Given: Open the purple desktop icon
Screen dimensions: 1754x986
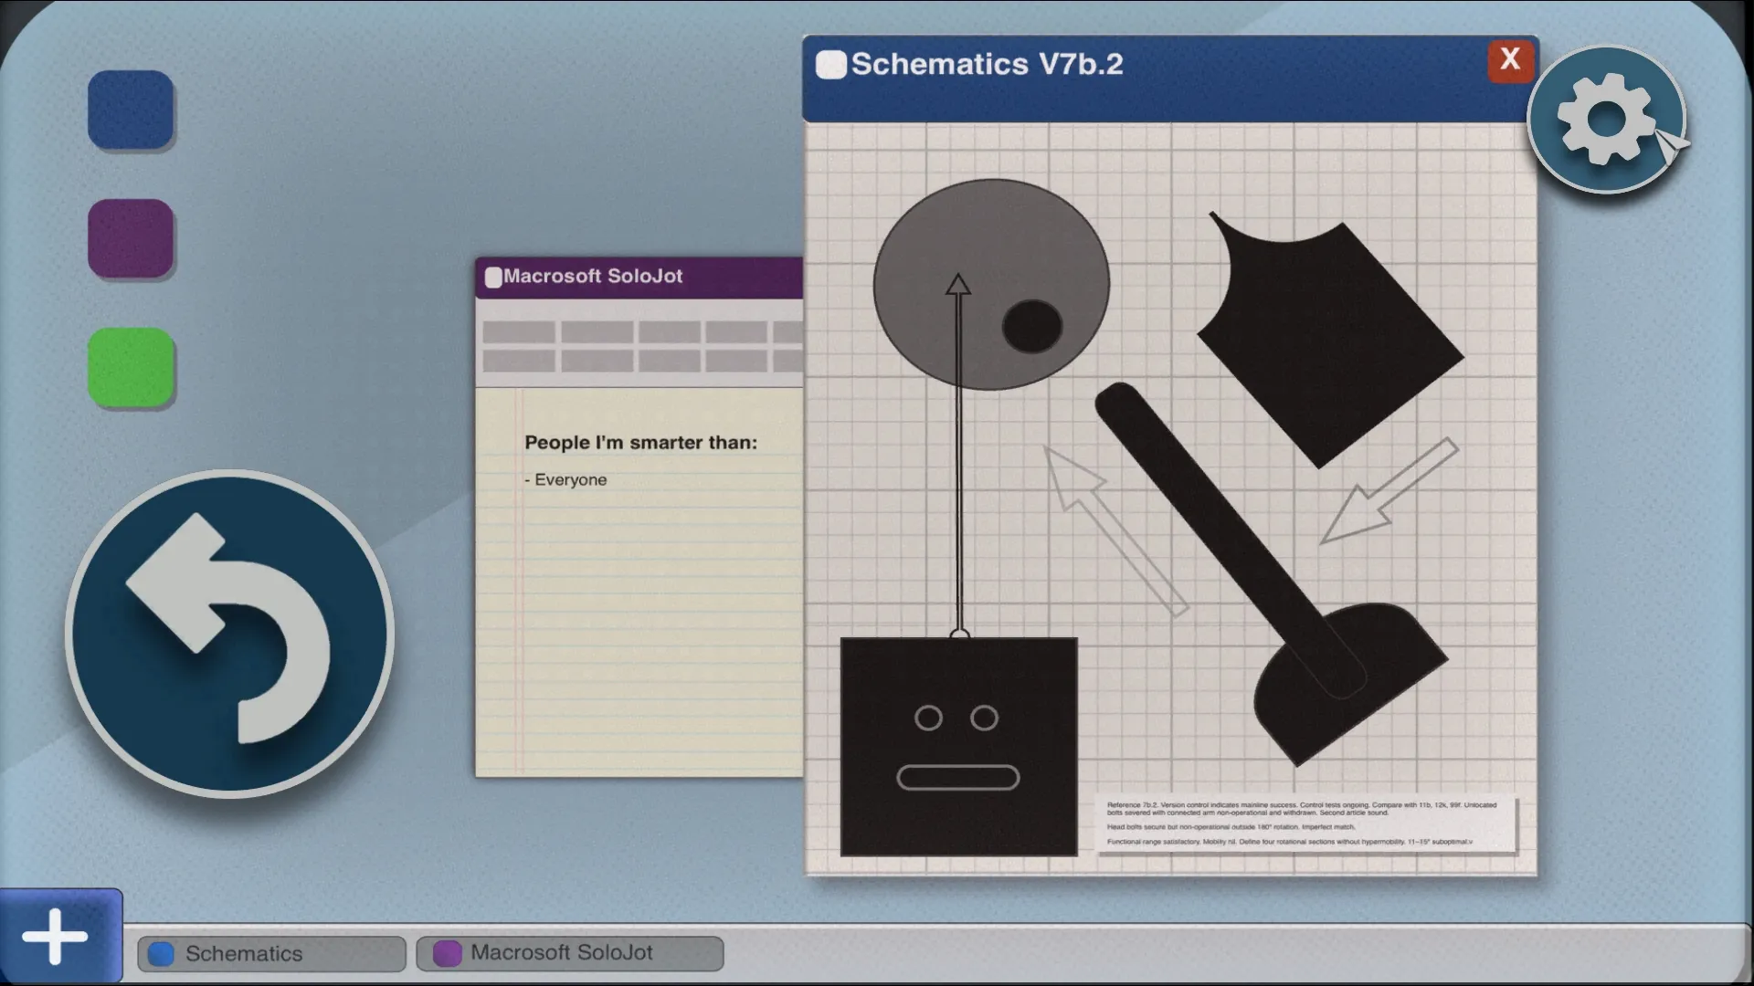Looking at the screenshot, I should 131,238.
